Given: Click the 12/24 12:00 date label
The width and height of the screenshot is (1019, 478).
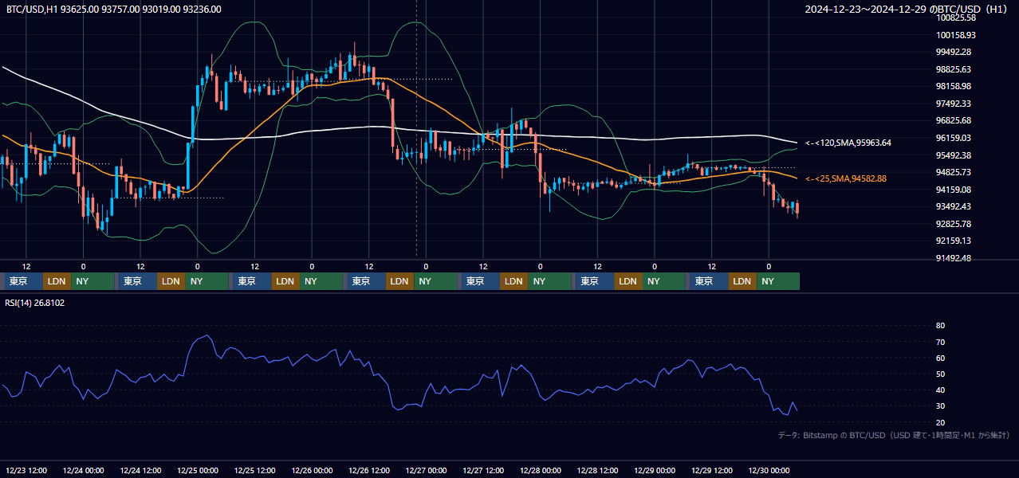Looking at the screenshot, I should 141,471.
